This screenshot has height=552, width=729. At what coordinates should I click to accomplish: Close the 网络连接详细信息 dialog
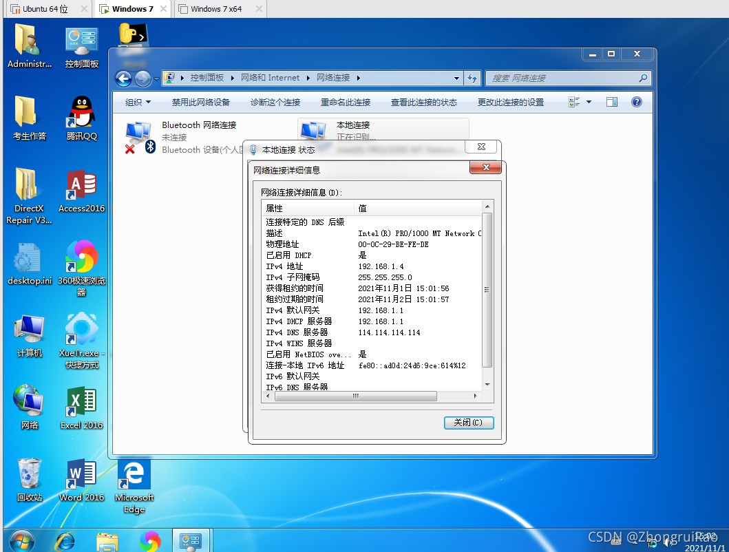[x=485, y=167]
